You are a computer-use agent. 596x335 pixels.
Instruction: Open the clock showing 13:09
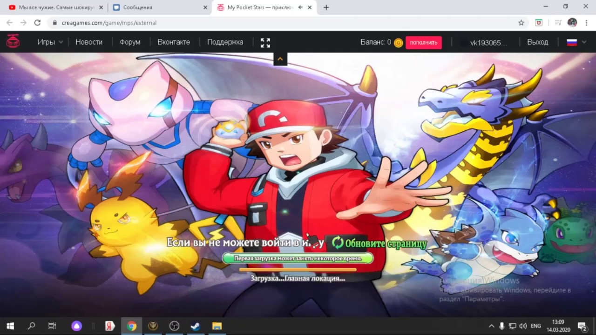[x=558, y=326]
